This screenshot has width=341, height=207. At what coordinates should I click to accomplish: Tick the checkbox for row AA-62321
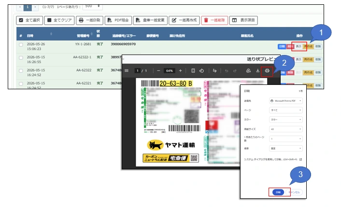click(x=21, y=84)
